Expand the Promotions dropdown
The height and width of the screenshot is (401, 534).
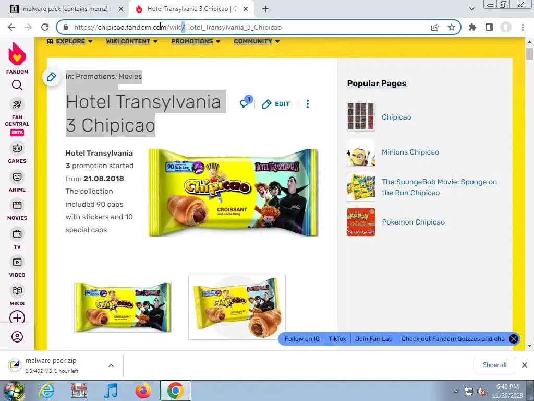[196, 41]
